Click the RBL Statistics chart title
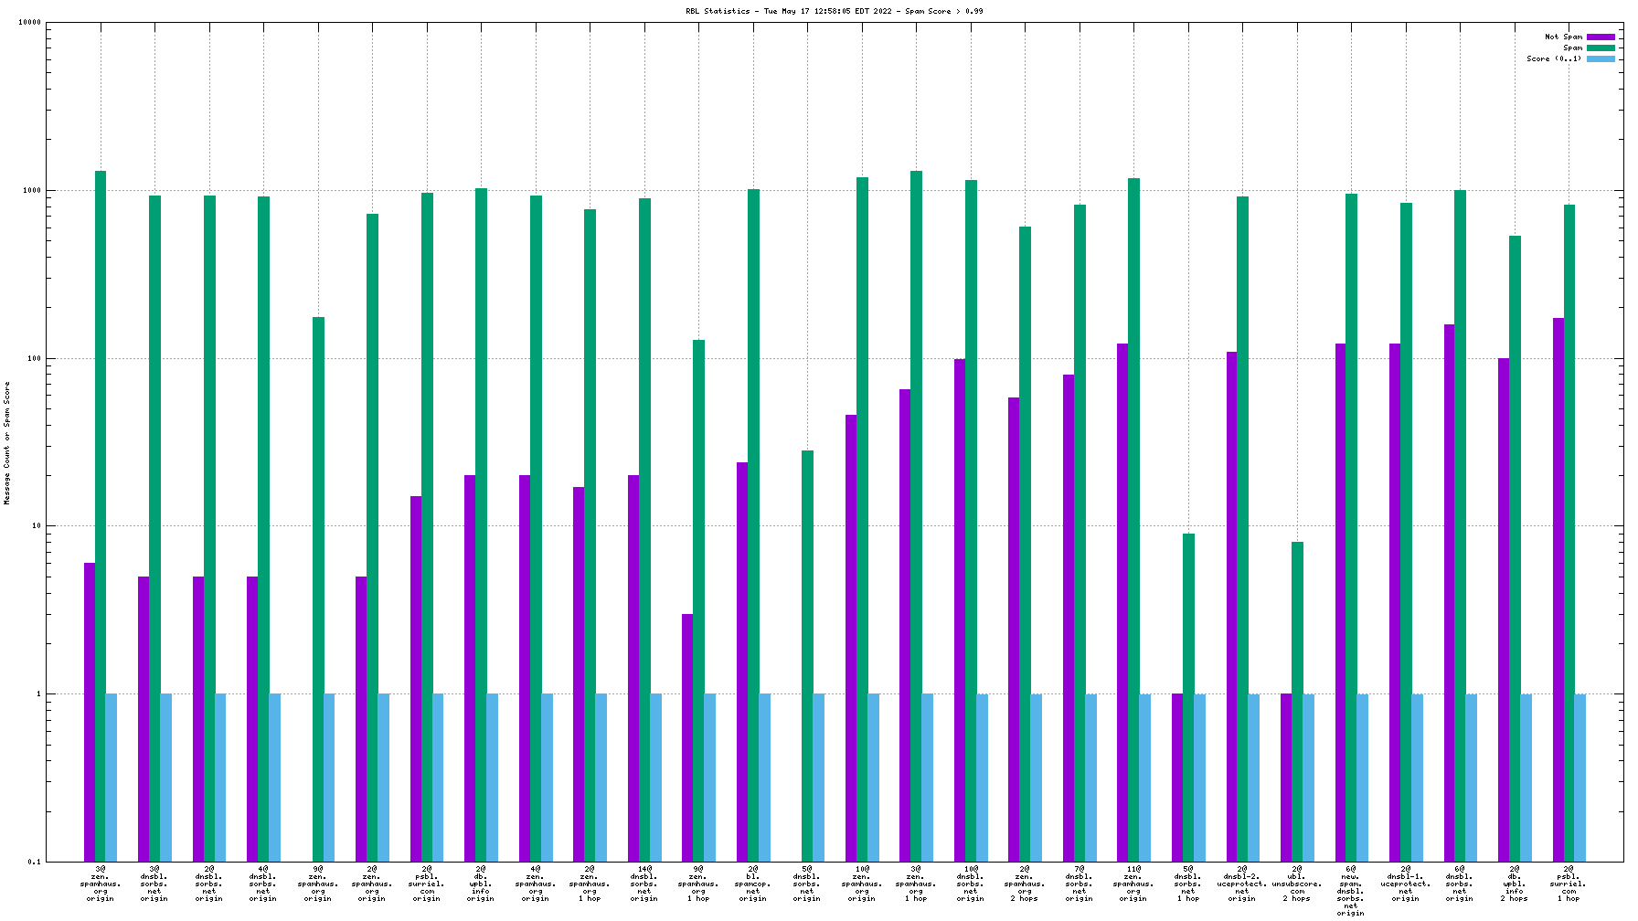The width and height of the screenshot is (1638, 921). click(834, 12)
